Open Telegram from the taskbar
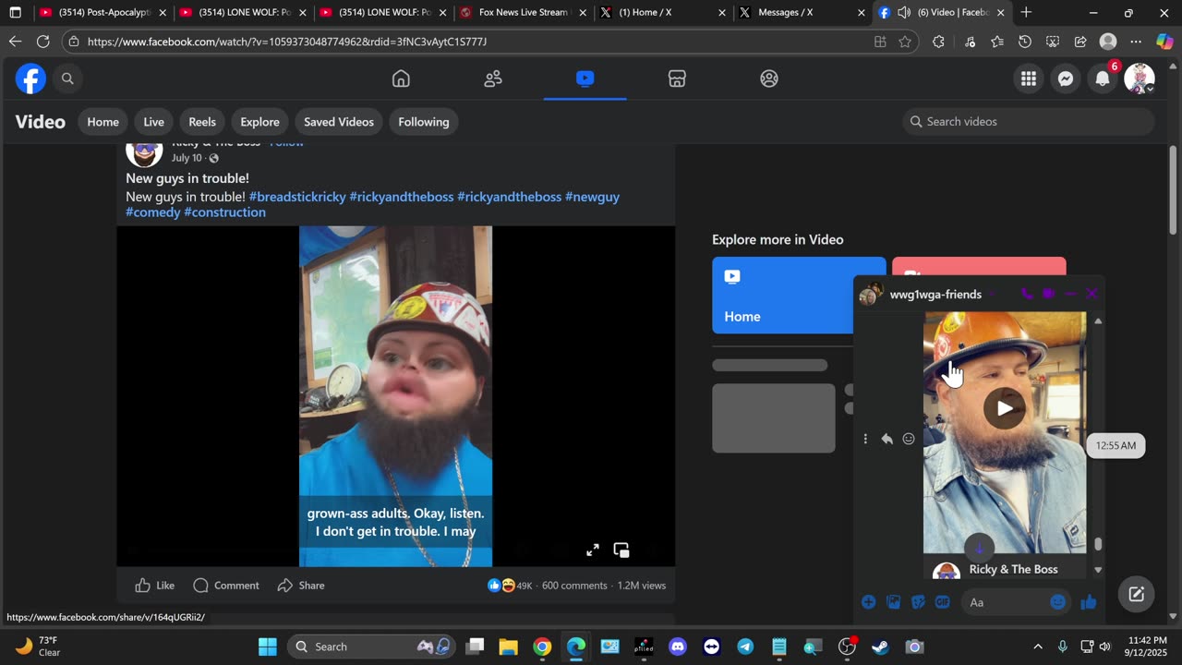Screen dimensions: 1182x665 pos(745,647)
